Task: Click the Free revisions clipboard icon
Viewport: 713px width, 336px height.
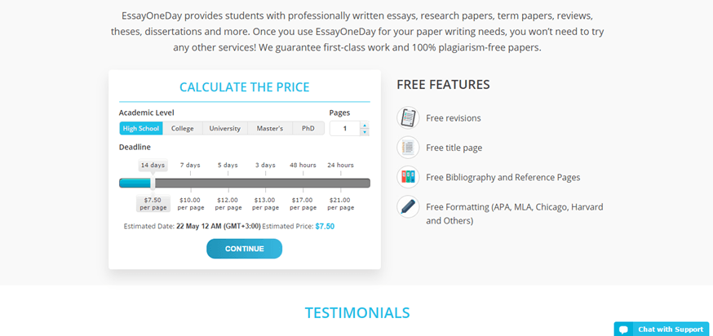Action: (408, 117)
